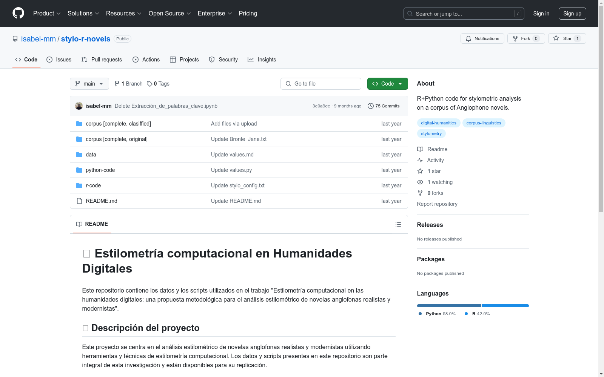
Task: Expand the Product menu
Action: [47, 13]
